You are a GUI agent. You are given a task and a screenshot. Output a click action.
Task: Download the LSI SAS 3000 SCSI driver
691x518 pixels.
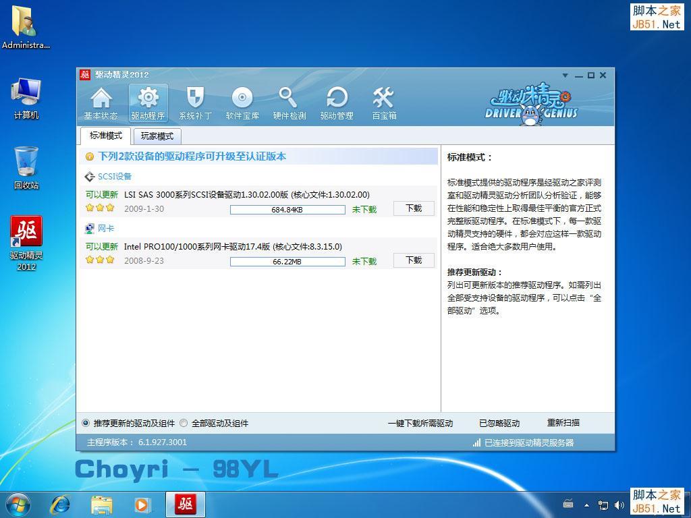pyautogui.click(x=413, y=208)
